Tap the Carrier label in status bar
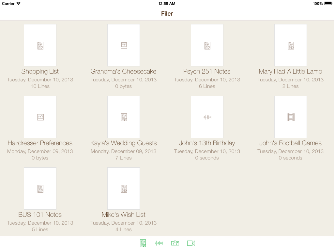The width and height of the screenshot is (334, 250). 8,3
